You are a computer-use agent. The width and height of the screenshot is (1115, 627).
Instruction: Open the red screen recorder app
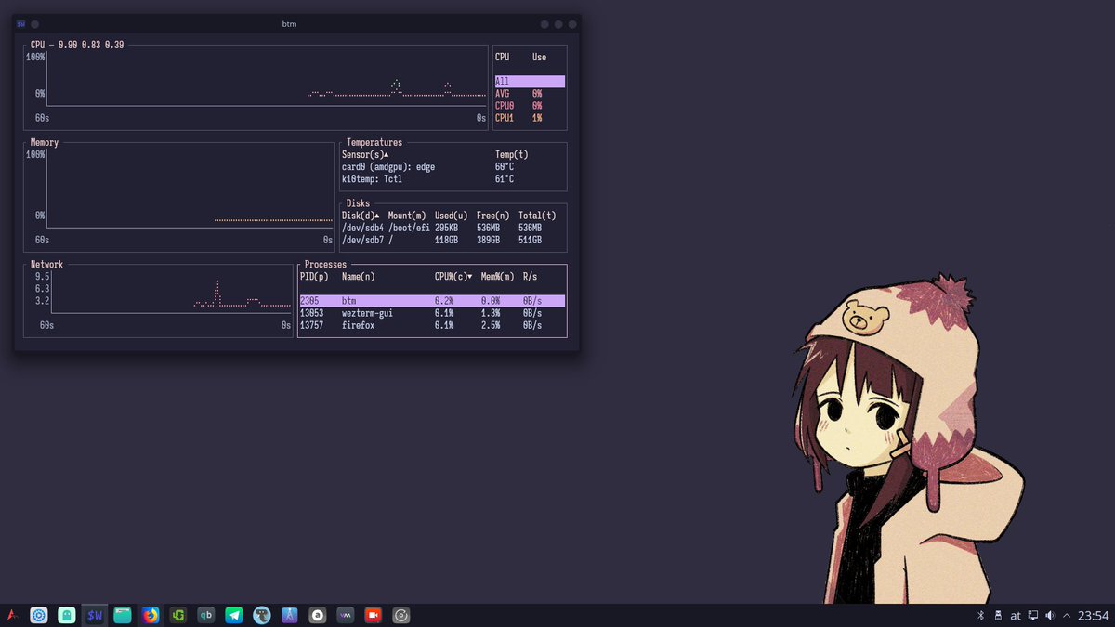[x=373, y=614]
